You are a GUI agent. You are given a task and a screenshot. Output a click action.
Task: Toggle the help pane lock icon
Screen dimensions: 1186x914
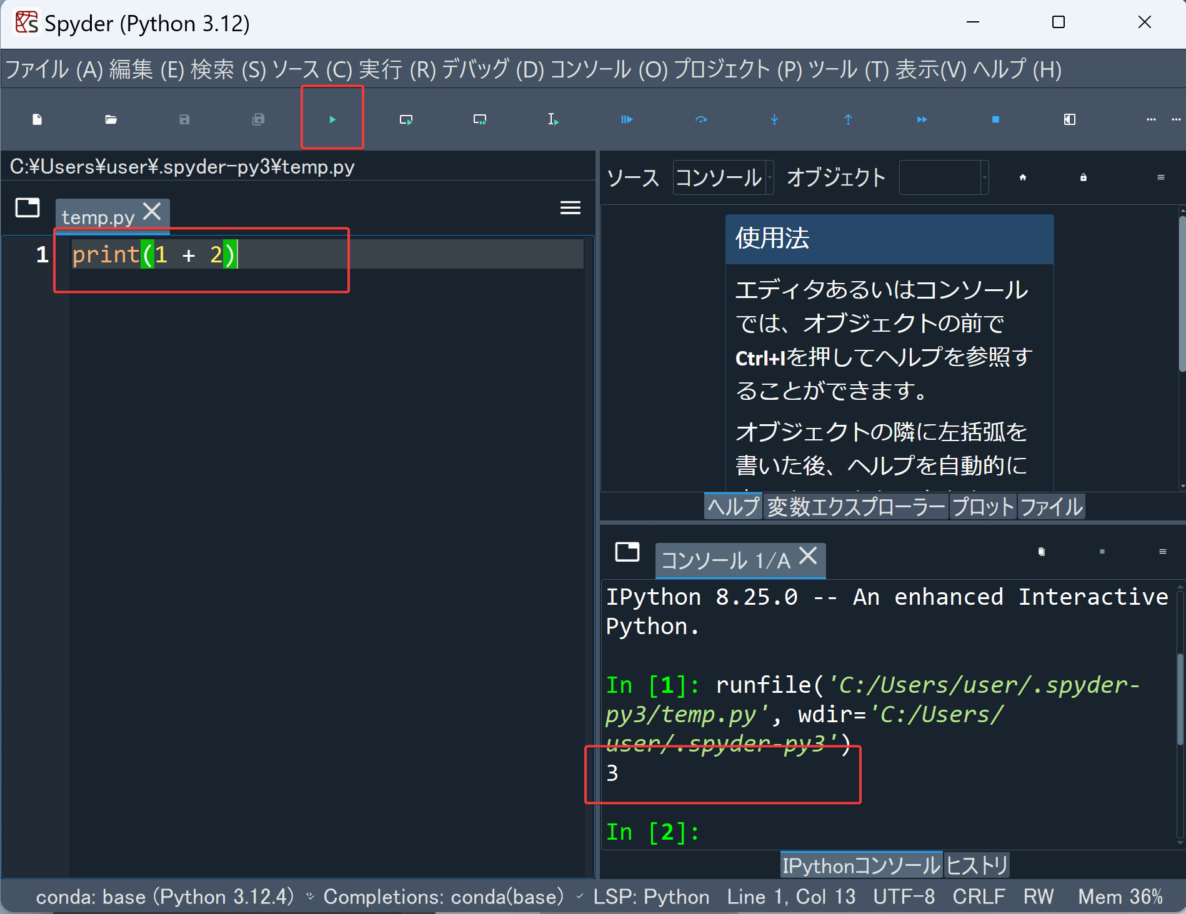pyautogui.click(x=1084, y=177)
